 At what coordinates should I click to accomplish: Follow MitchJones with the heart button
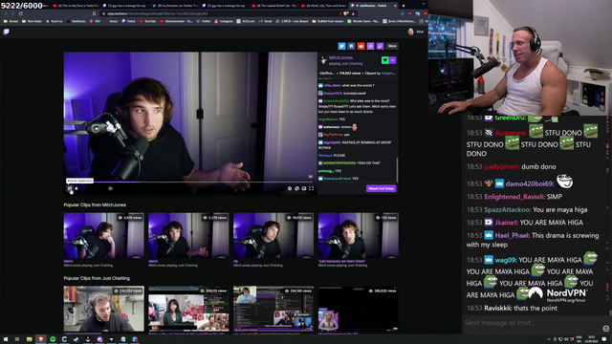click(x=385, y=60)
